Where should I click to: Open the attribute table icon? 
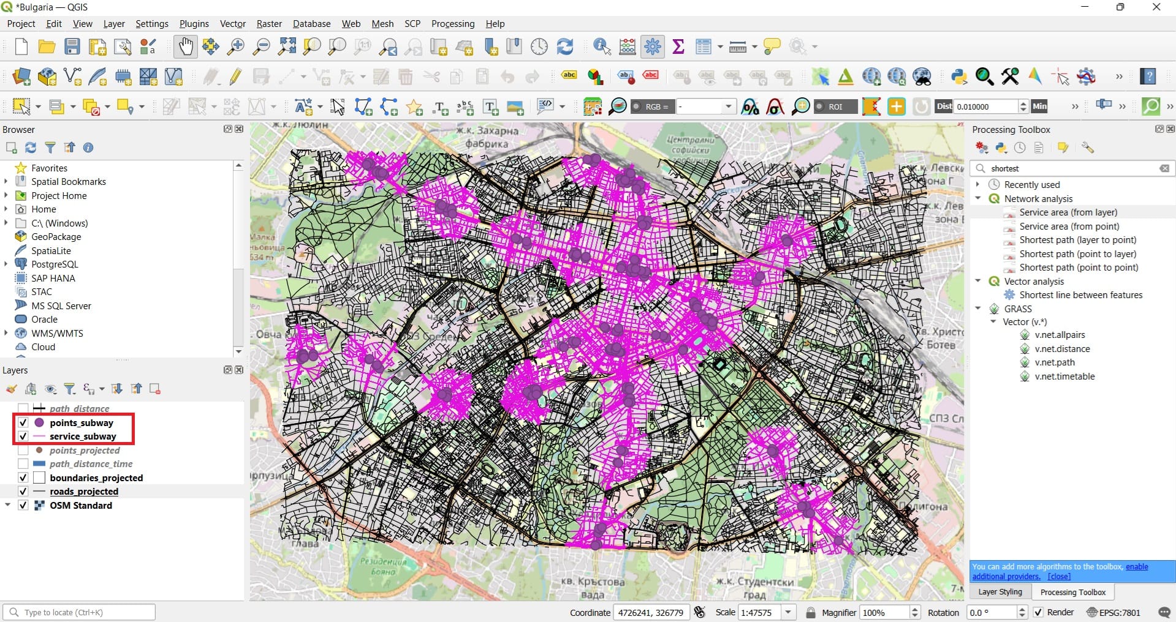(704, 47)
